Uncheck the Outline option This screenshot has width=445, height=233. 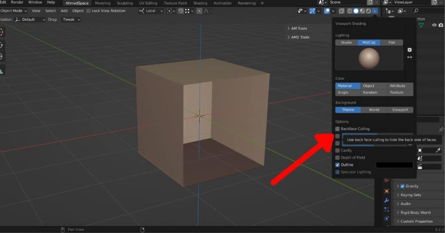pos(338,165)
